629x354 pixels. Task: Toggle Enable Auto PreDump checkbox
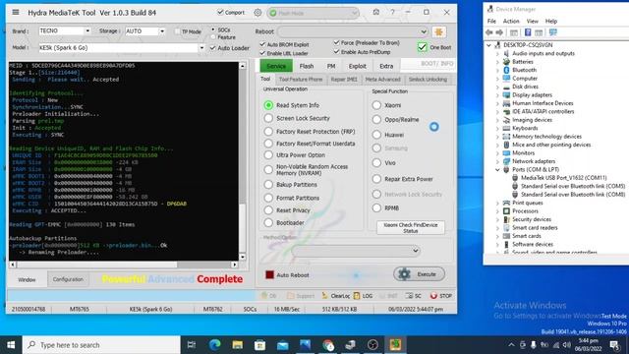[336, 52]
